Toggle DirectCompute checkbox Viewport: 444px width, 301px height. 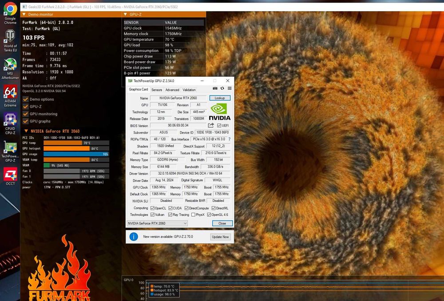point(186,208)
